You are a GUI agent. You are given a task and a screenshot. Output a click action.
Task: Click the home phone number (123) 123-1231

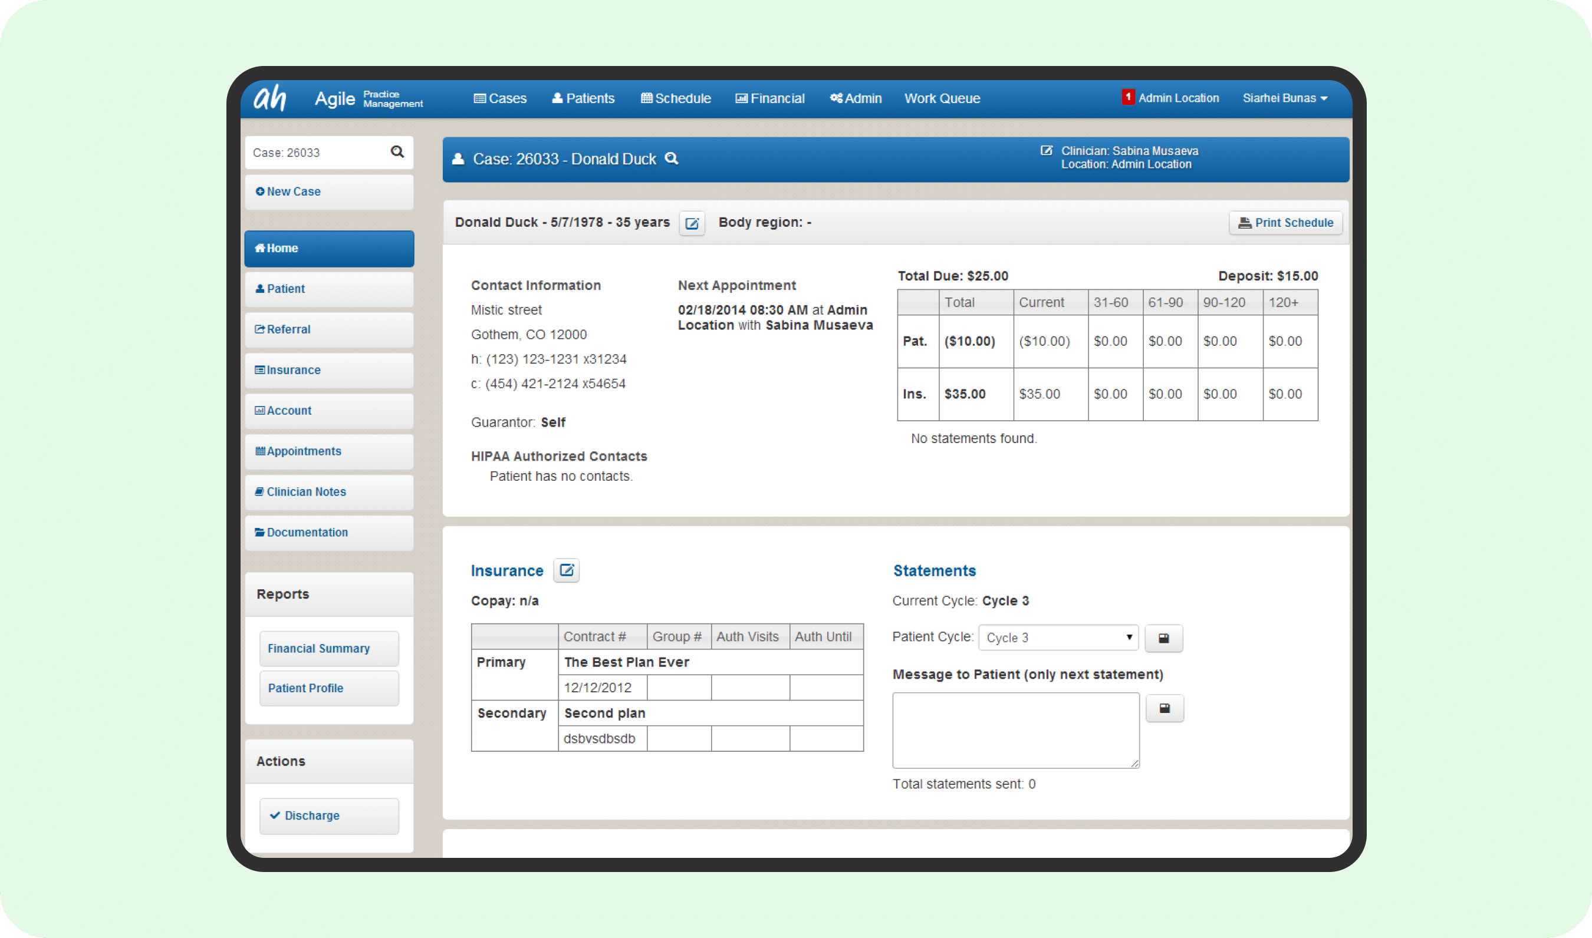(548, 359)
